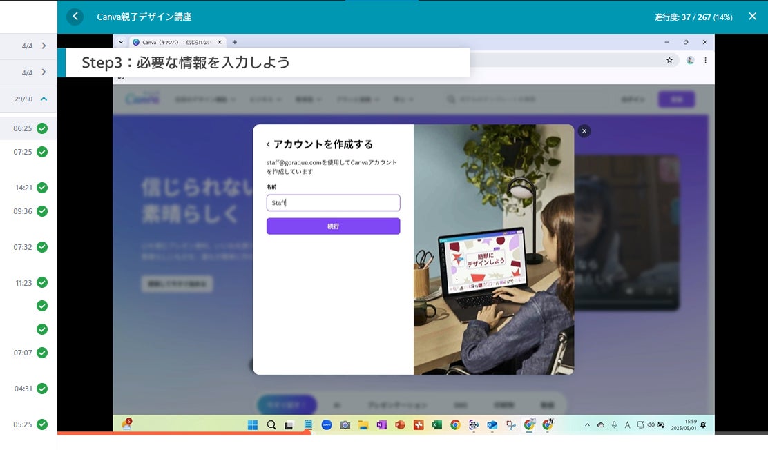Toggle the check mark for lesson 14:21

[42, 188]
